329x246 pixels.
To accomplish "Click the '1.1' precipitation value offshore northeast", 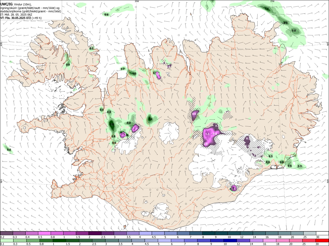I will coord(267,9).
